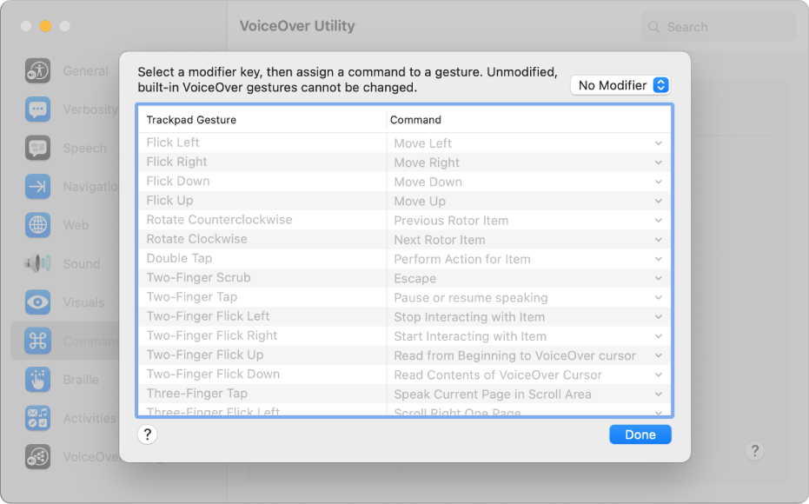Open the VoiceOver pane icon

[x=37, y=456]
